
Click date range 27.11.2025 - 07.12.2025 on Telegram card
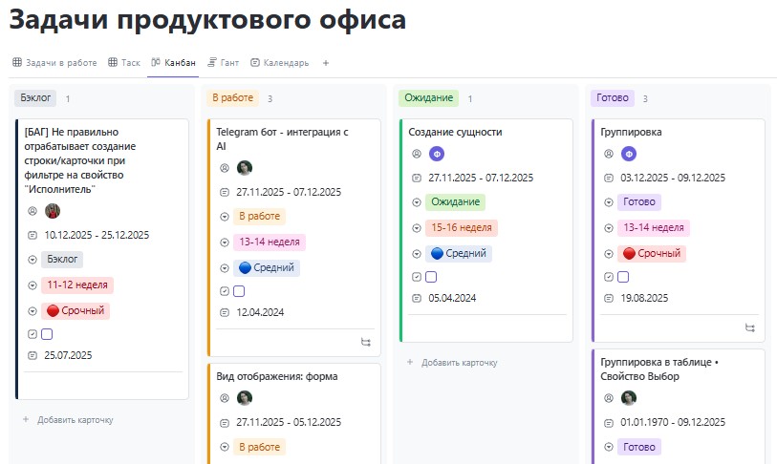289,192
